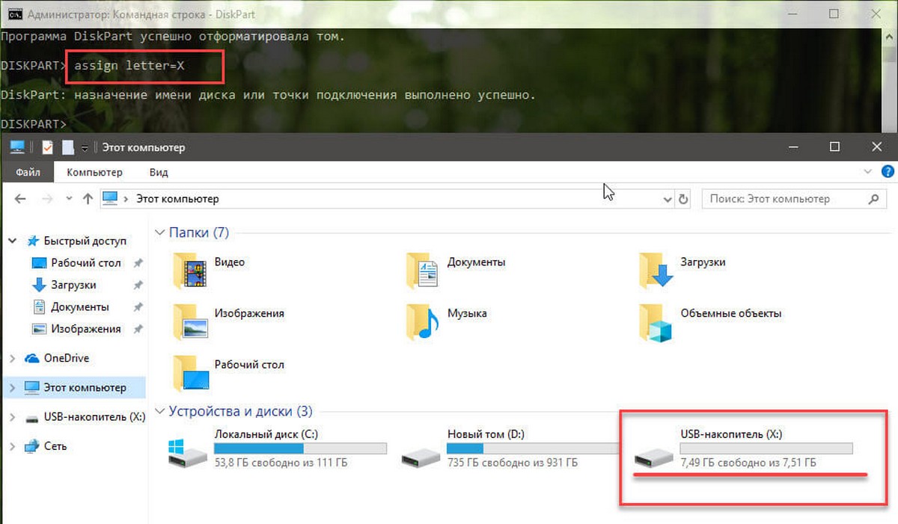Open the Вид ribbon tab
Screen dimensions: 898x524
[x=159, y=172]
